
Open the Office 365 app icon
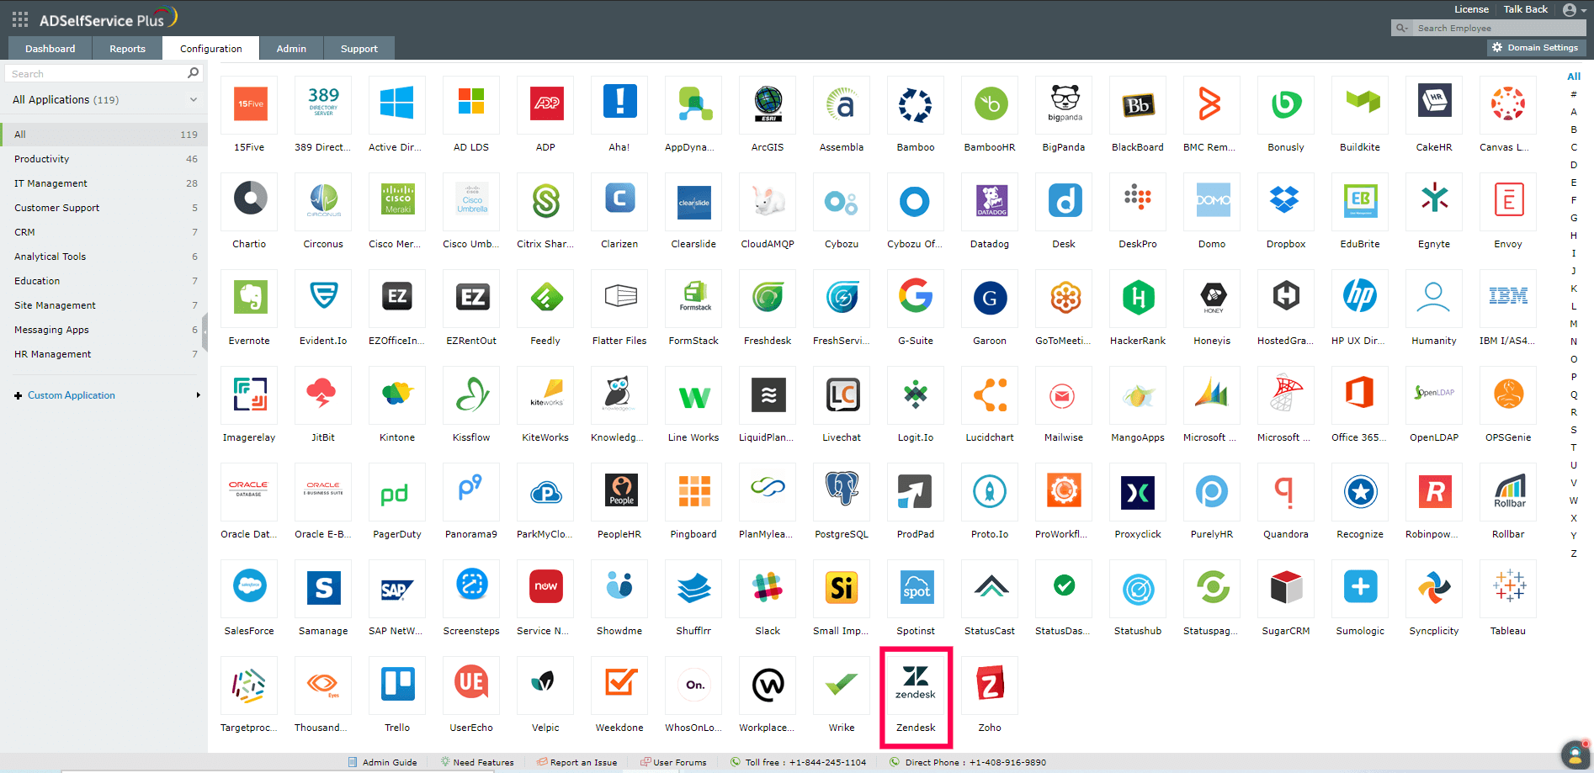1360,395
